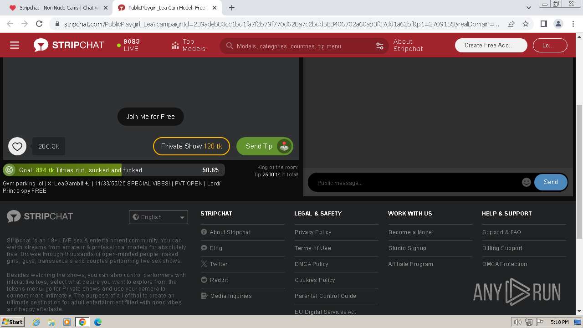Open the Billing Support link
The height and width of the screenshot is (328, 583).
(502, 248)
